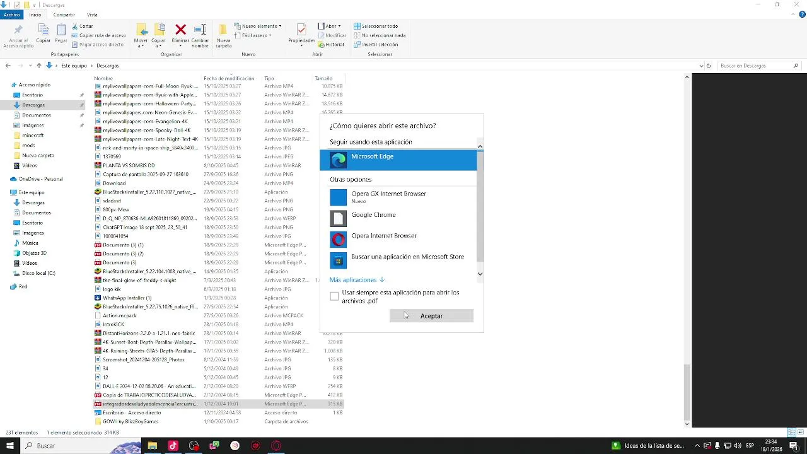The height and width of the screenshot is (454, 807).
Task: Open recent locations dropdown by nav arrows
Action: [30, 66]
